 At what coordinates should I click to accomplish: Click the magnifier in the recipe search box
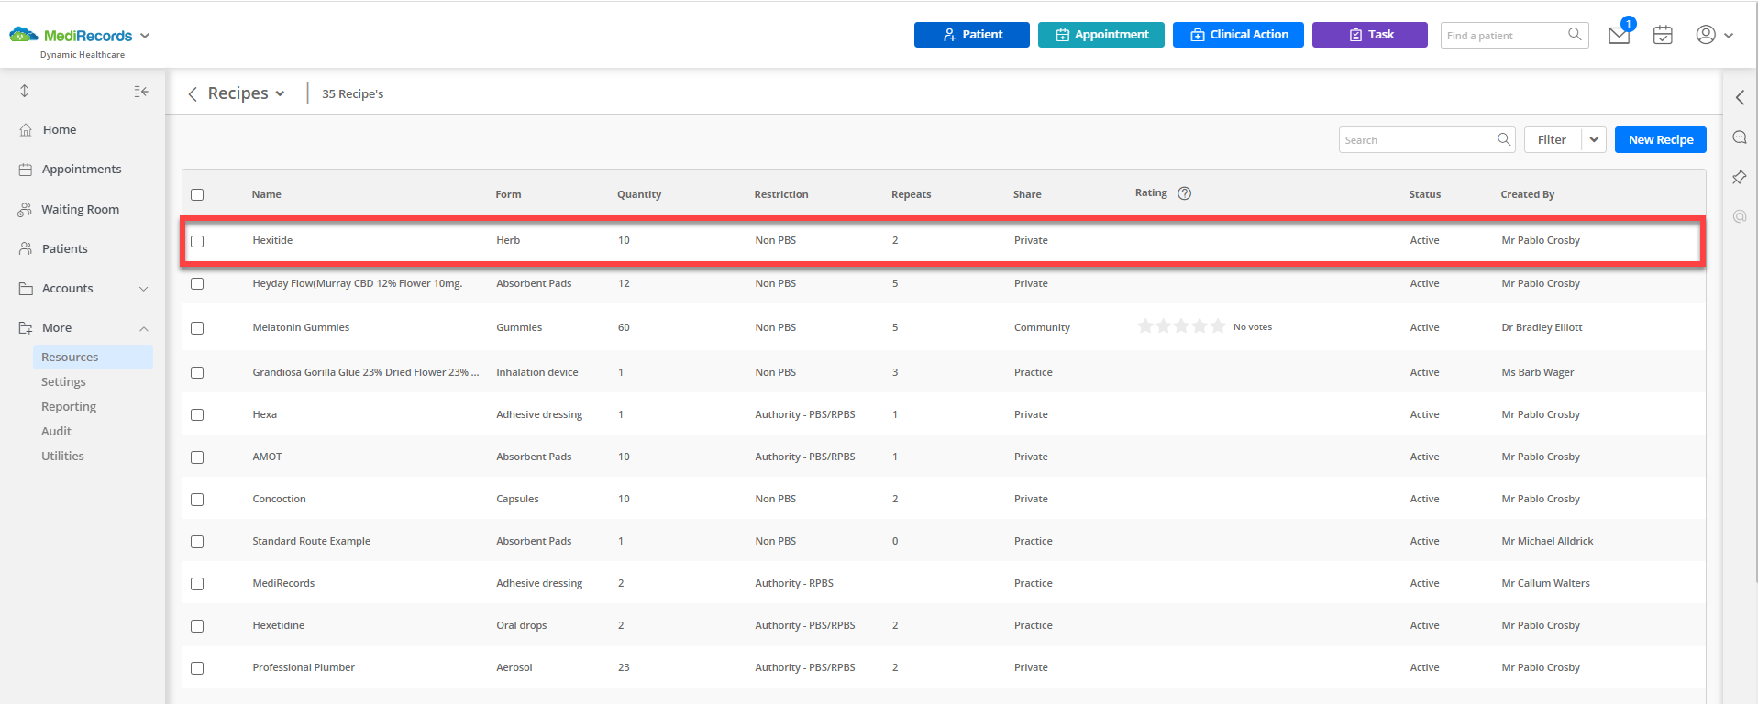(x=1504, y=139)
